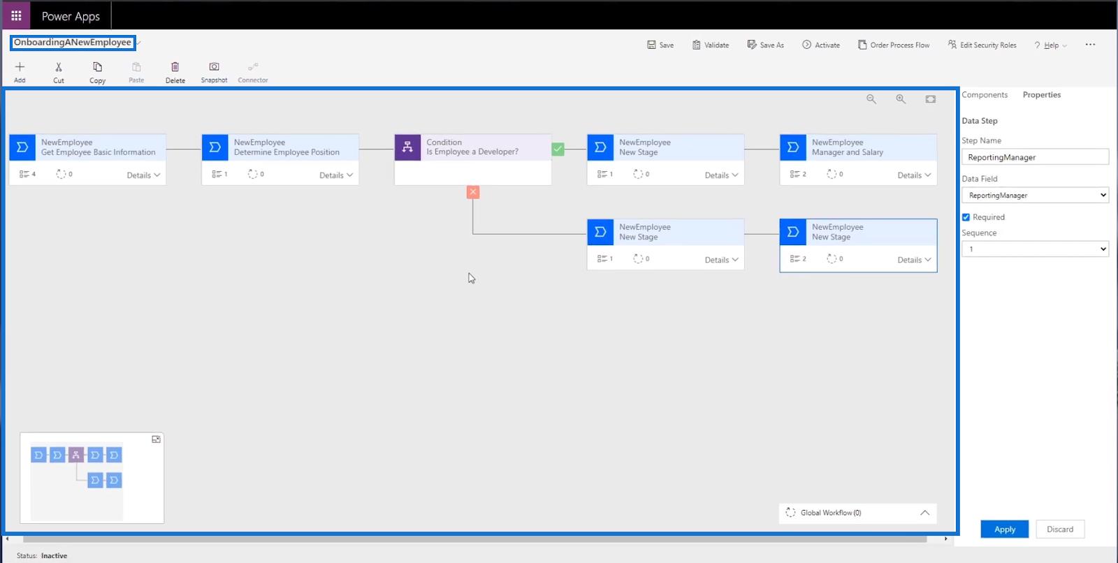Select the highlighted lower-right New Stage icon

tap(793, 232)
